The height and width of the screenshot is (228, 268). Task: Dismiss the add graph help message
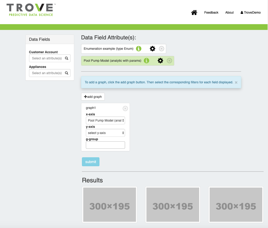(x=236, y=82)
